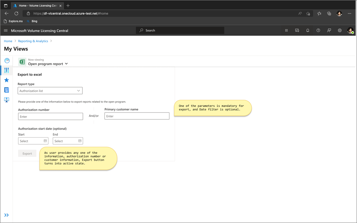Expand the sidebar with double chevron
Screen dimensions: 357x223
click(x=6, y=215)
